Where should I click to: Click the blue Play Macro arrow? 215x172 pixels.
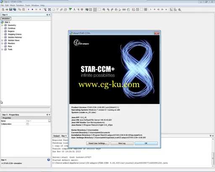[29, 9]
